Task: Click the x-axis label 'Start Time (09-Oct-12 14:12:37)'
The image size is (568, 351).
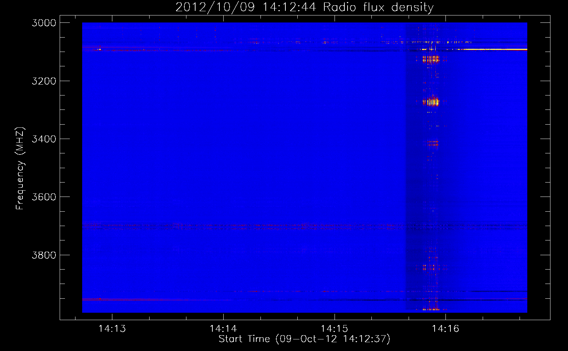Action: pos(304,339)
